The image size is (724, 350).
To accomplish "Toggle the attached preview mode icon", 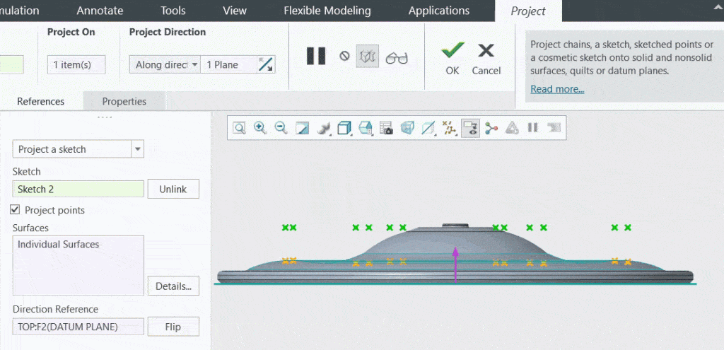I will coord(368,57).
